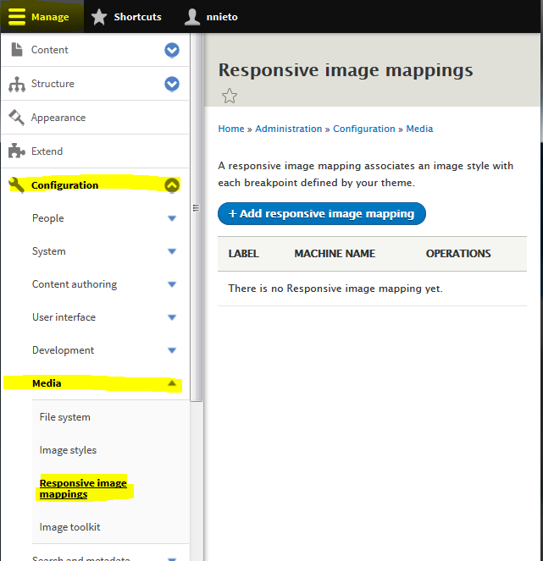This screenshot has width=543, height=561.
Task: Open the User interface submenu link
Action: [64, 317]
